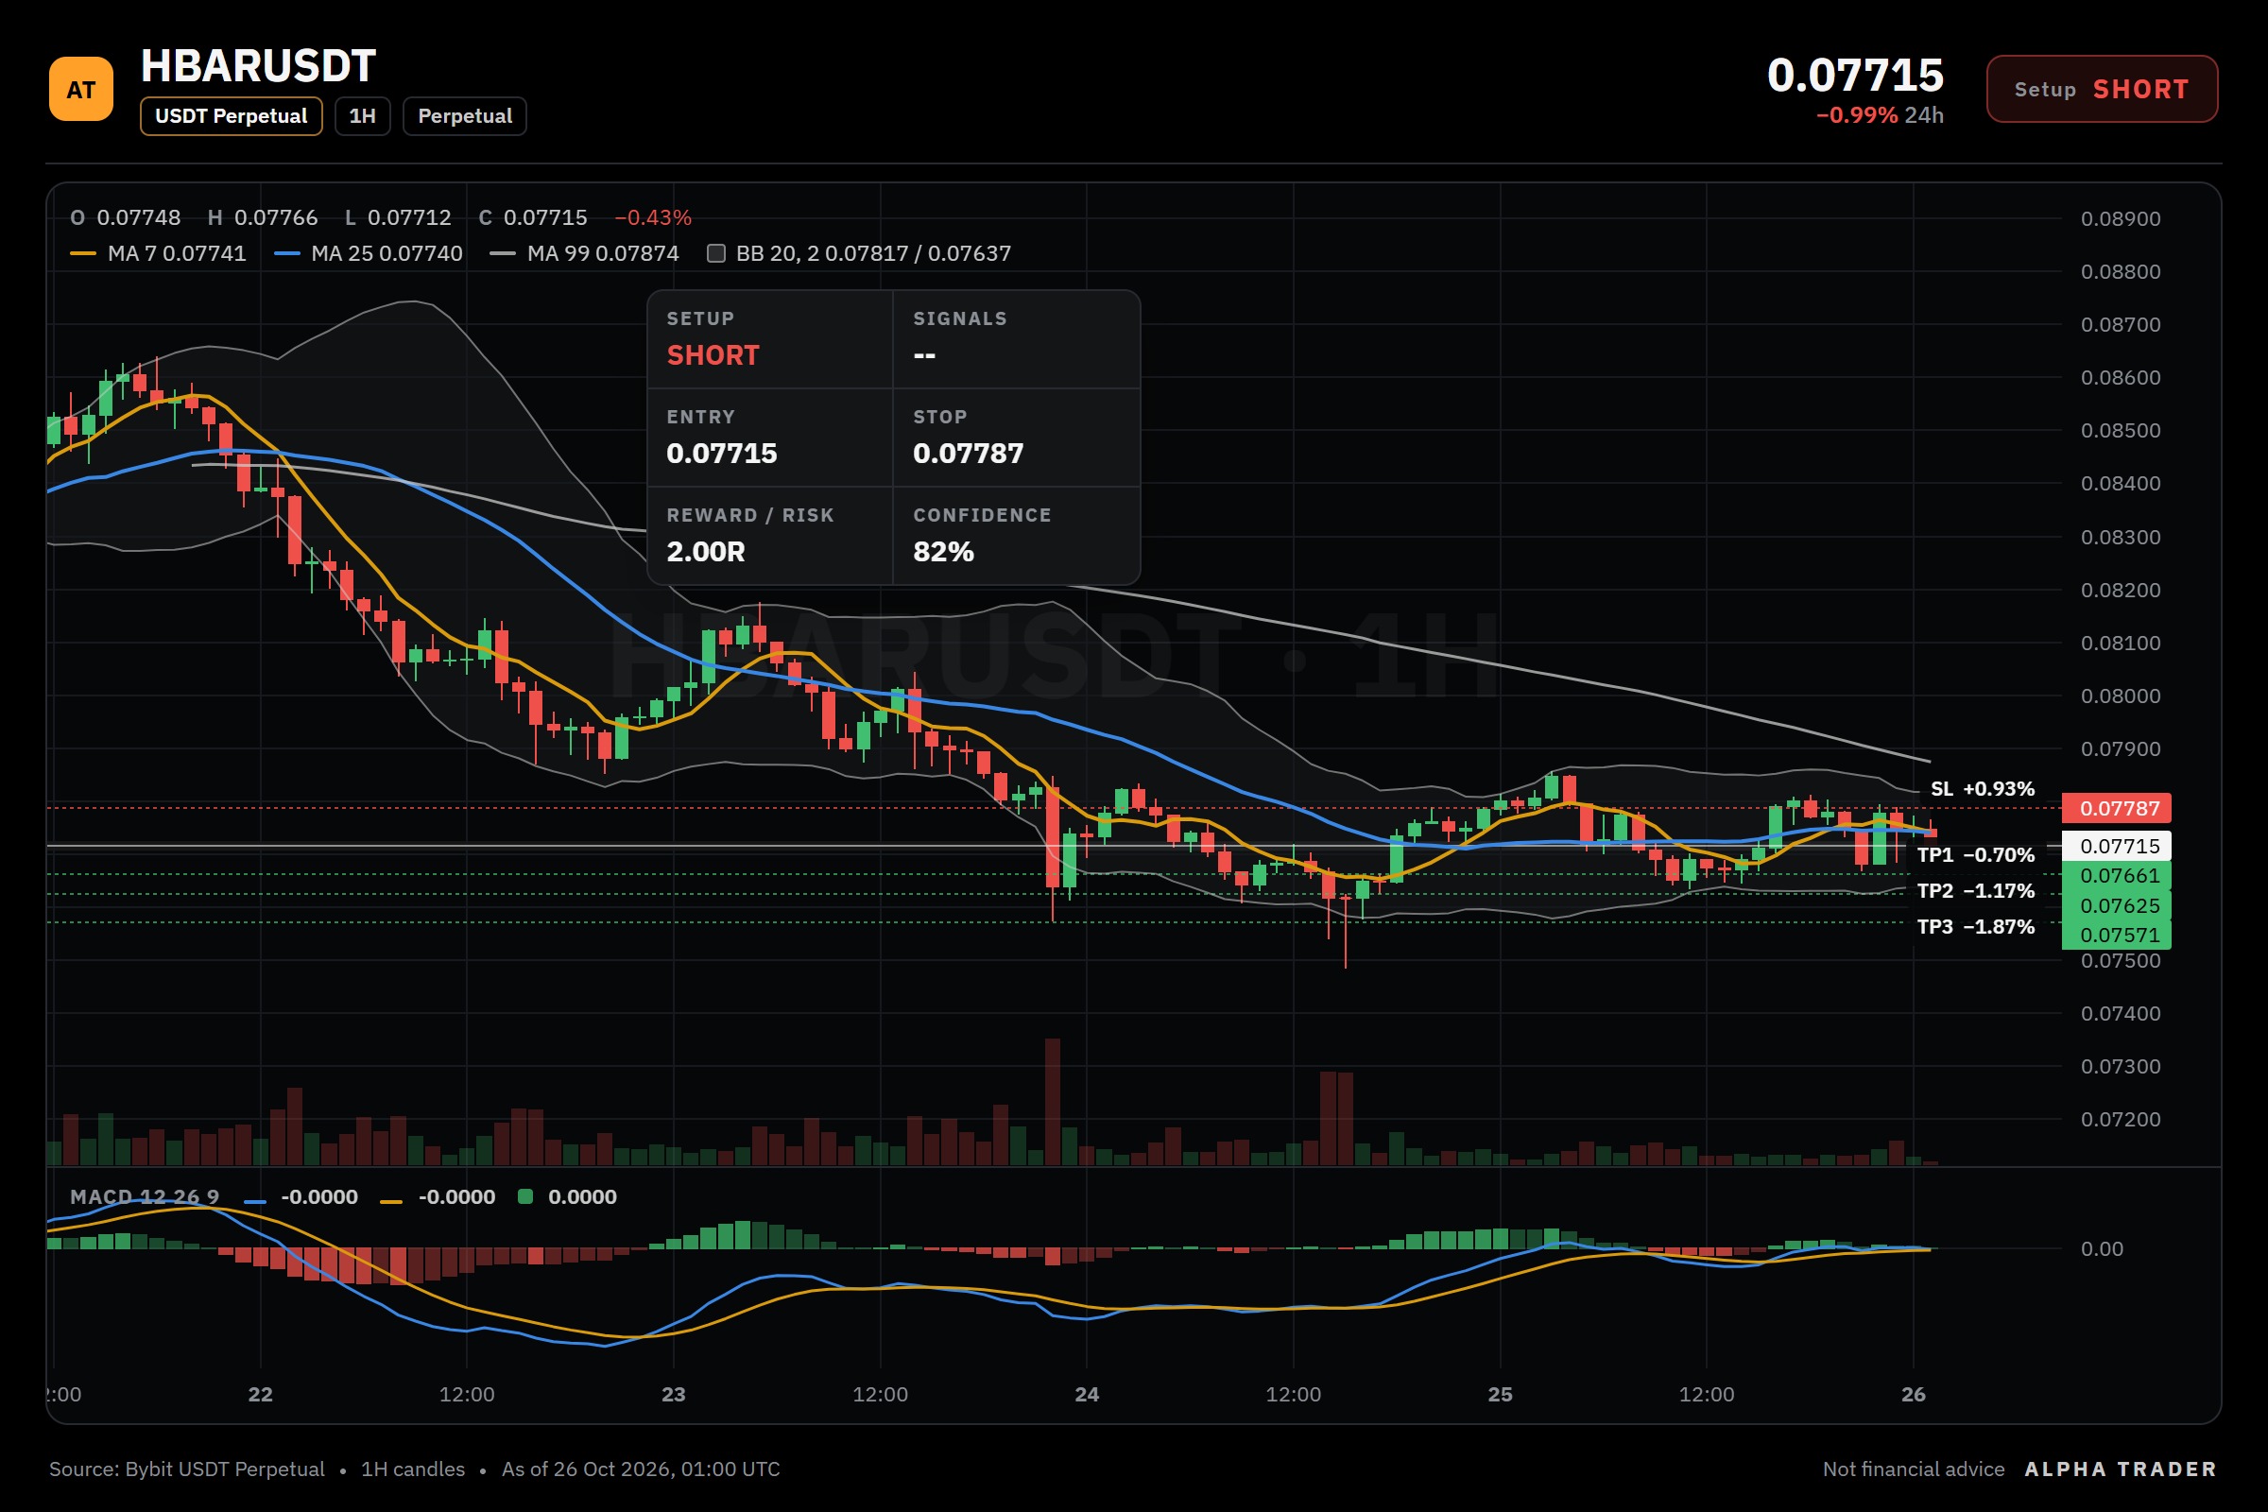This screenshot has height=1512, width=2268.
Task: Click the Perpetual contract chip
Action: [465, 115]
